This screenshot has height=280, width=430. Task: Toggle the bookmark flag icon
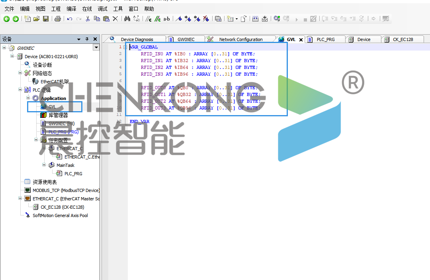point(179,19)
